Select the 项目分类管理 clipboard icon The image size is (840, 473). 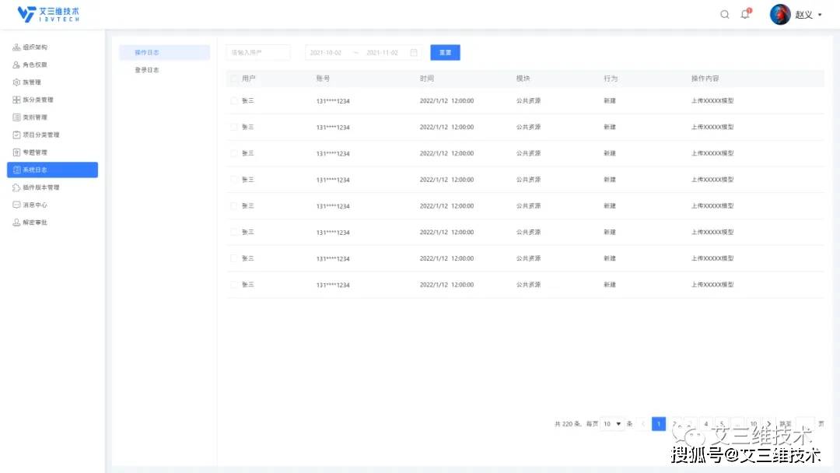[16, 135]
